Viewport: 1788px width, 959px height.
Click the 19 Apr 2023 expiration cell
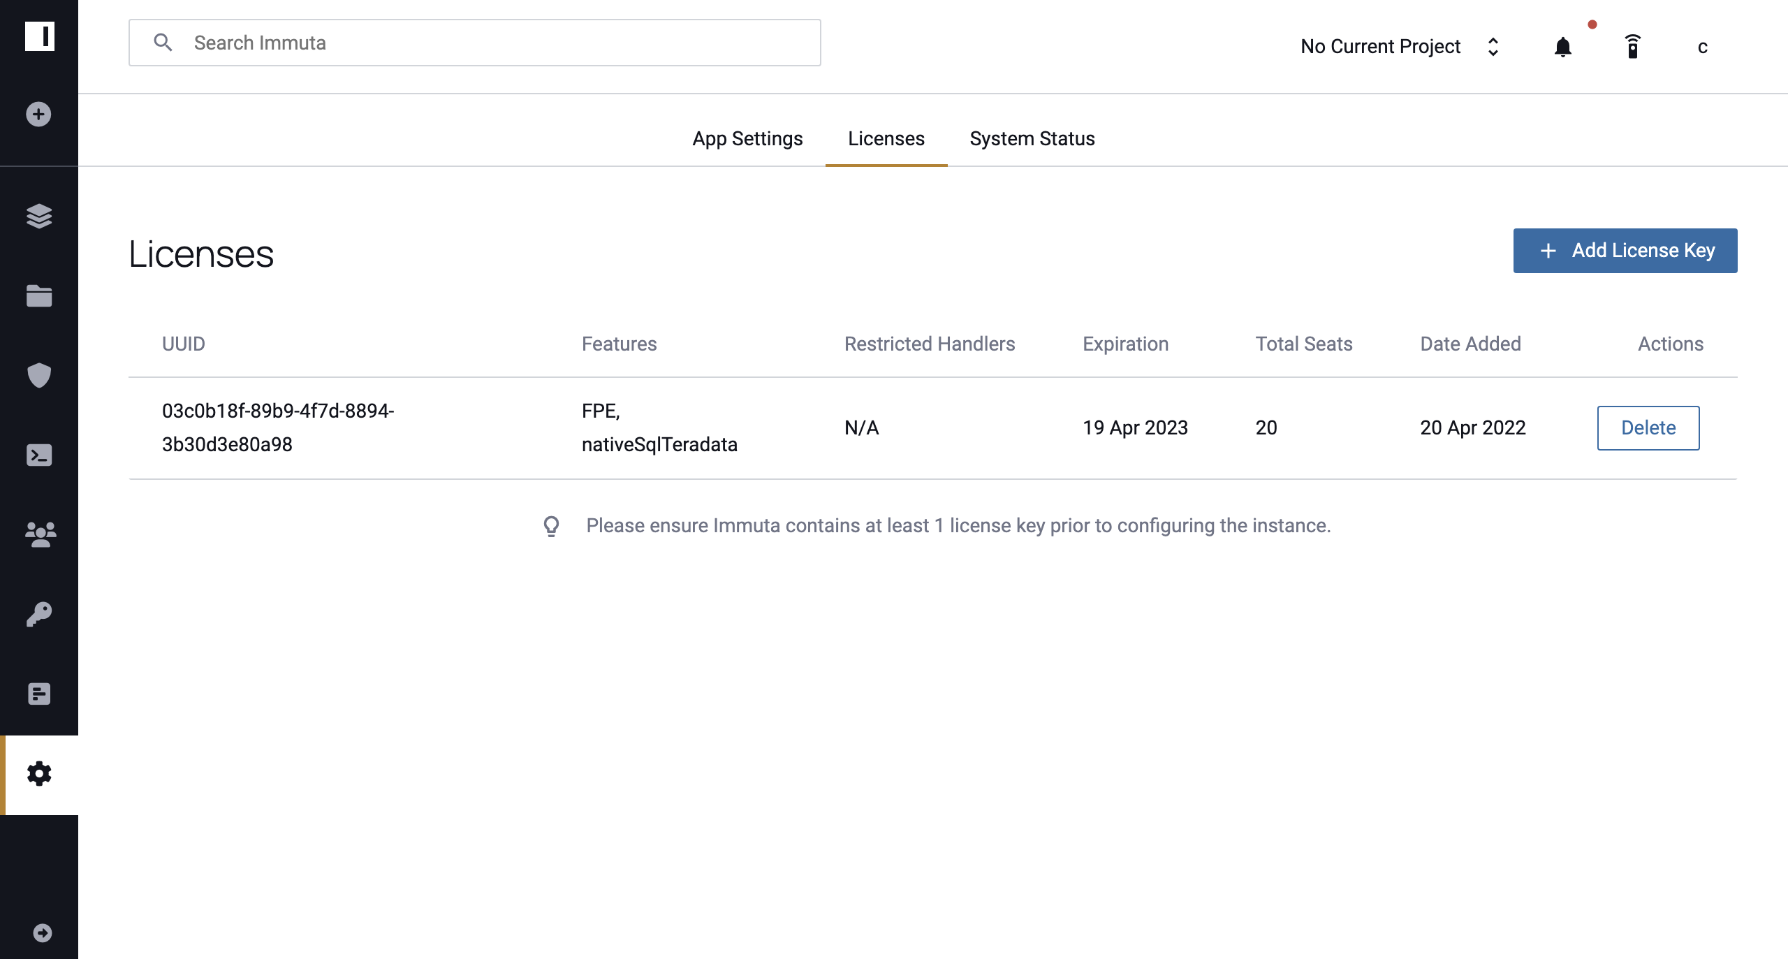[x=1136, y=427]
